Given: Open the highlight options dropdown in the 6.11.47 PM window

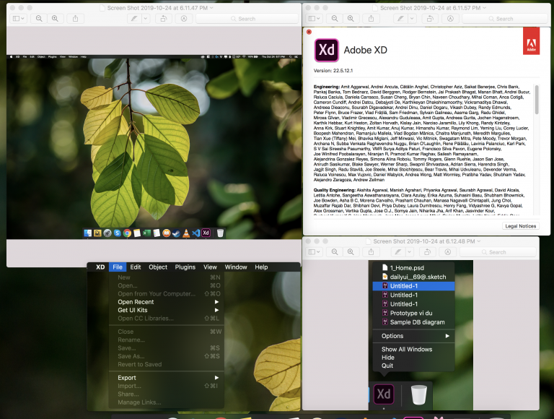Looking at the screenshot, I should tap(146, 18).
